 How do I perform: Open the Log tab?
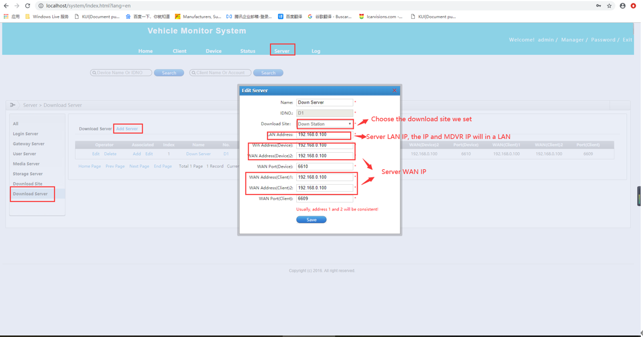point(316,51)
